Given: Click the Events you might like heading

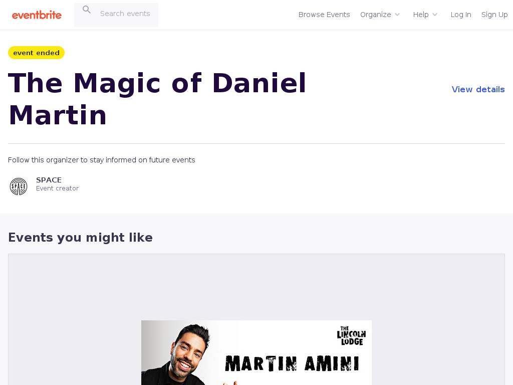Looking at the screenshot, I should point(80,237).
